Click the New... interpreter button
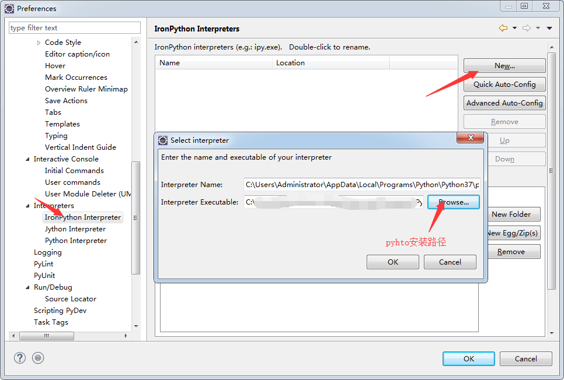Screen dimensions: 564x380 (x=504, y=66)
